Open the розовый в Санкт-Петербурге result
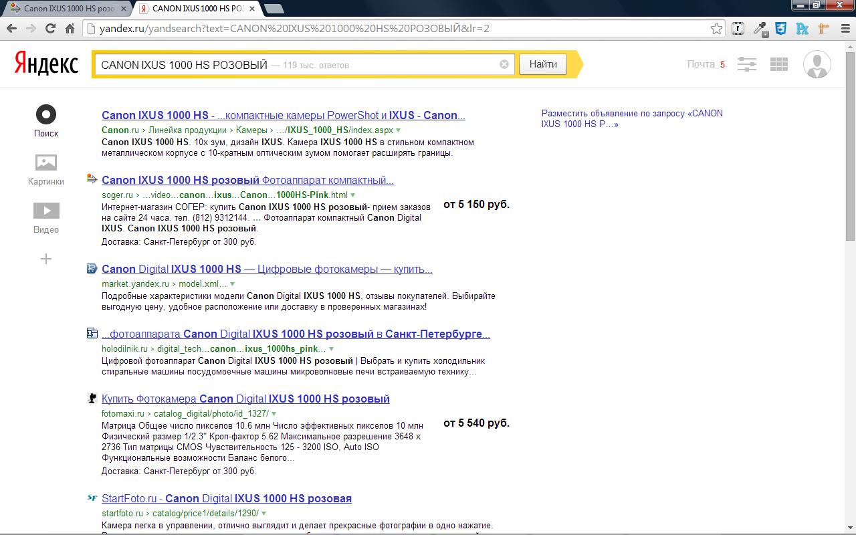 tap(296, 334)
